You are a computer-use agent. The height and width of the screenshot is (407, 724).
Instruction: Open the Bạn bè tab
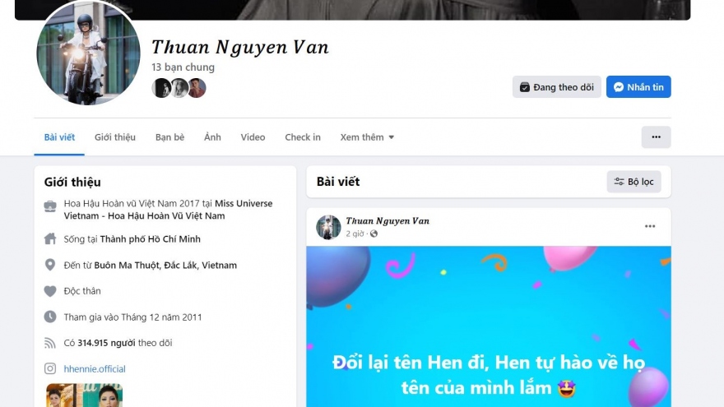(169, 137)
